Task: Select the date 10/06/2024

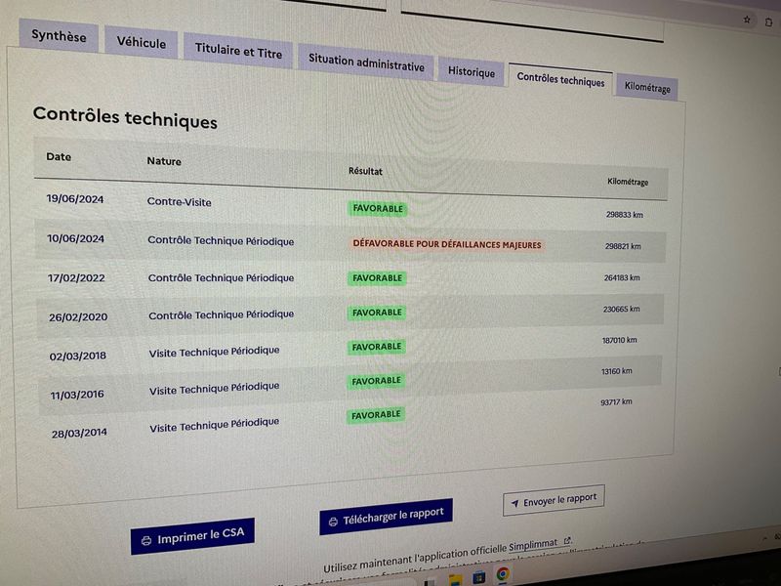Action: click(75, 238)
